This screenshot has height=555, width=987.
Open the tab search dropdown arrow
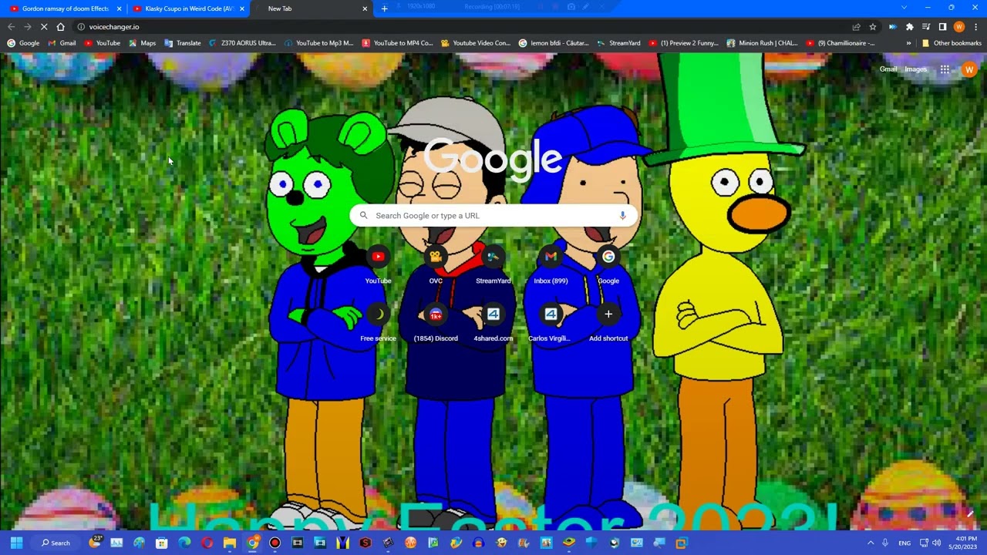pos(904,8)
